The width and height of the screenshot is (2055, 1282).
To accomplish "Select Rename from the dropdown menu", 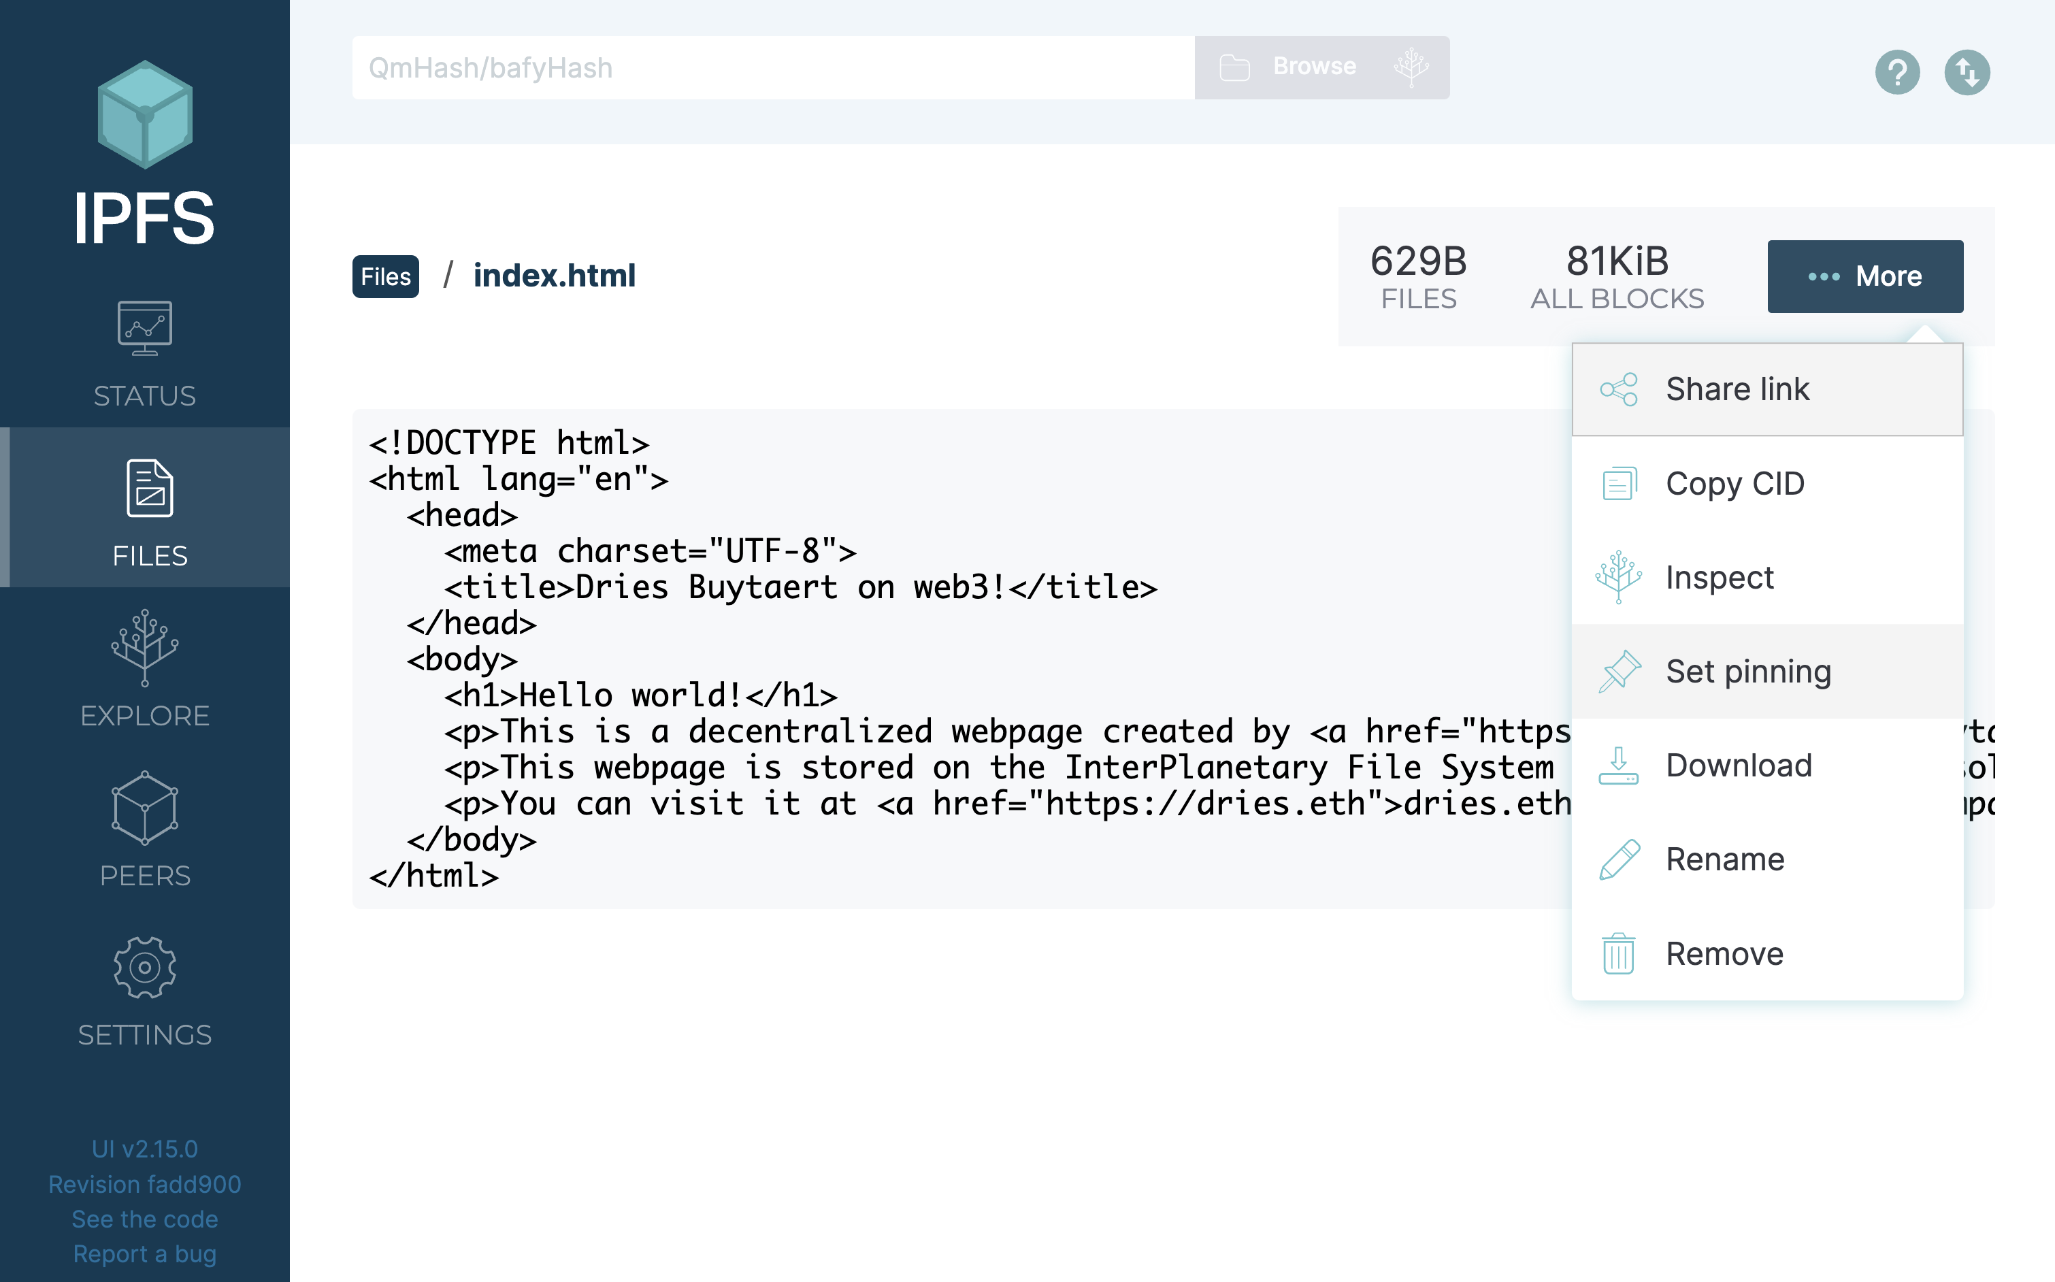I will tap(1724, 859).
